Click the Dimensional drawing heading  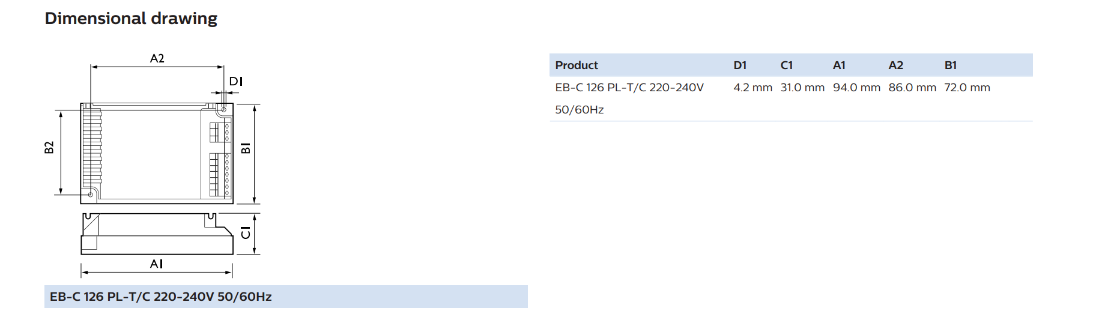pyautogui.click(x=131, y=19)
